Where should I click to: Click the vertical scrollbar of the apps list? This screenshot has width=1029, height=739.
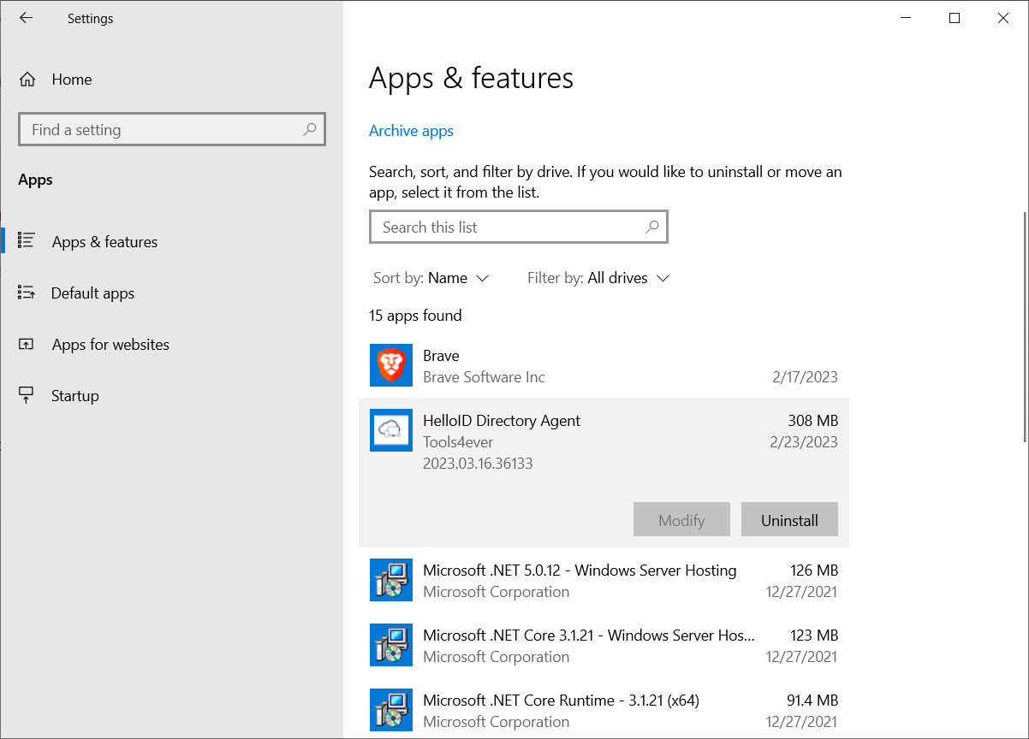coord(1026,328)
